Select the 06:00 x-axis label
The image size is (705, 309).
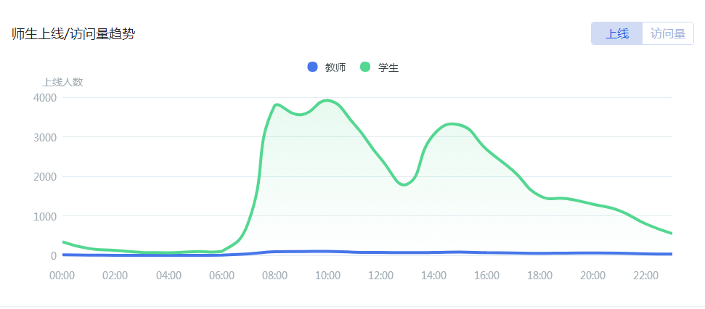[221, 276]
